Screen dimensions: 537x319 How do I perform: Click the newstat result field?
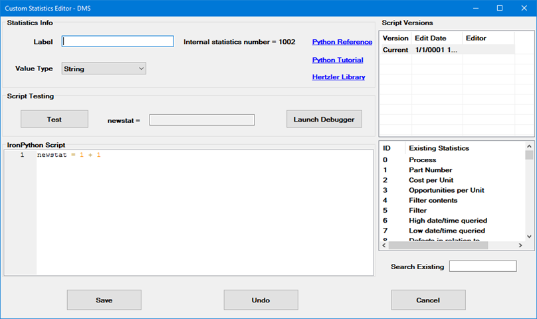[201, 120]
